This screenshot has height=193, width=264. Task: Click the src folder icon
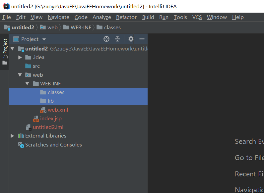(28, 66)
